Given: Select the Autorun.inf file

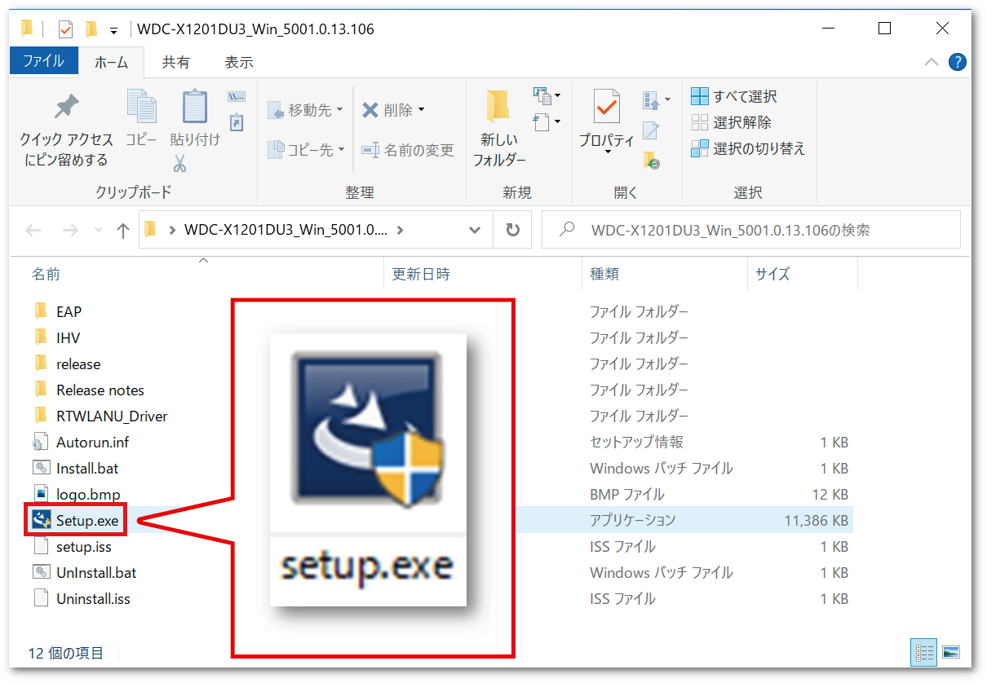Looking at the screenshot, I should click(92, 442).
